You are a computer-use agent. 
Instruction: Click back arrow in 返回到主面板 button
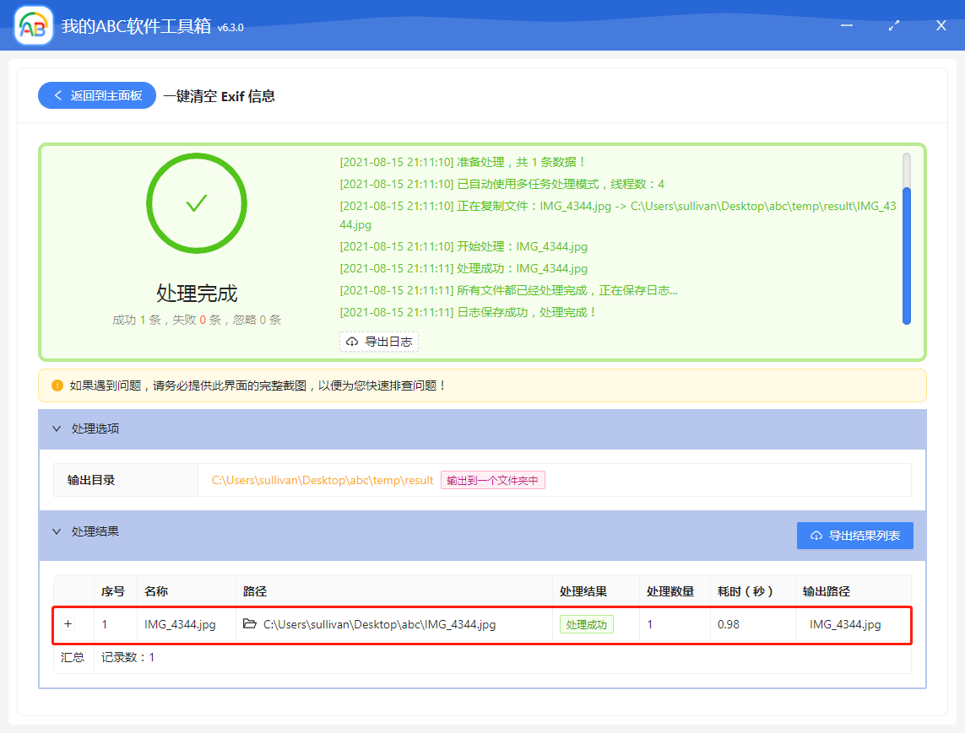[x=58, y=96]
